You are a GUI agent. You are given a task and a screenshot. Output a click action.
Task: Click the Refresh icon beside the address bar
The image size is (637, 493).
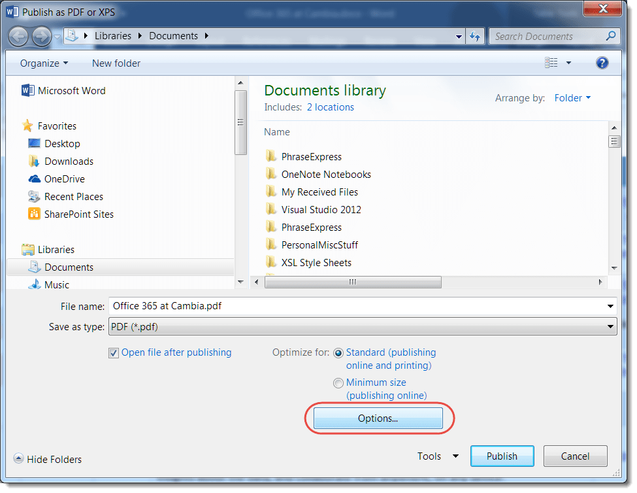[475, 36]
